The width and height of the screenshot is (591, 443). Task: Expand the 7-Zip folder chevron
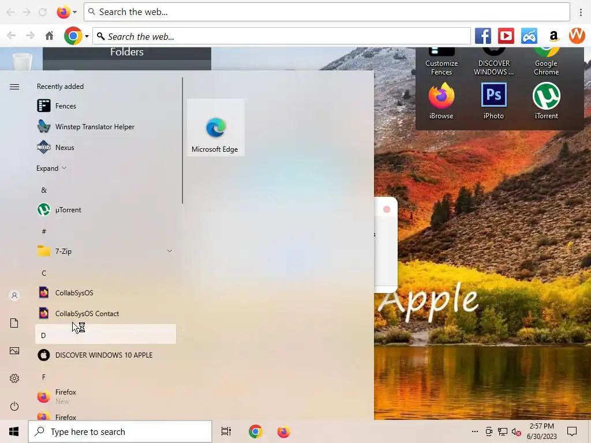pyautogui.click(x=170, y=251)
